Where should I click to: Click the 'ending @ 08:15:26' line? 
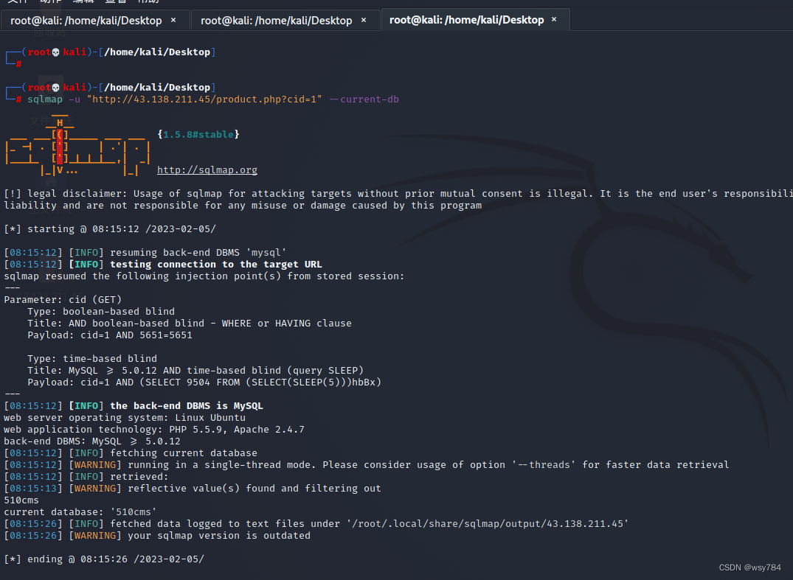pyautogui.click(x=104, y=559)
